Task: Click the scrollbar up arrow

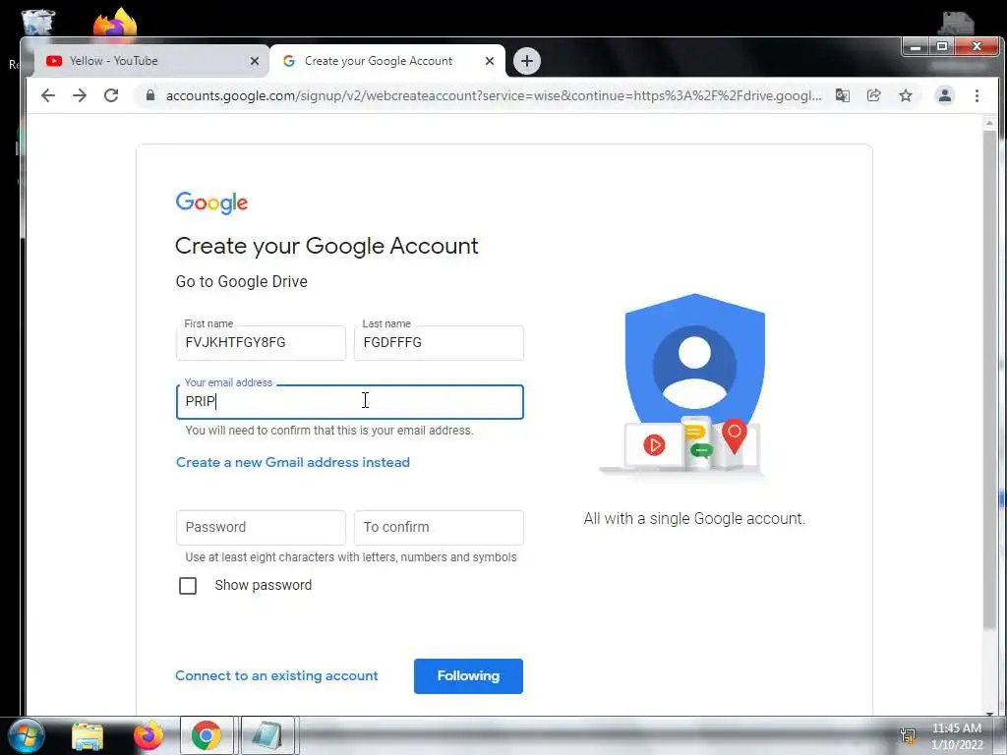Action: pos(989,123)
